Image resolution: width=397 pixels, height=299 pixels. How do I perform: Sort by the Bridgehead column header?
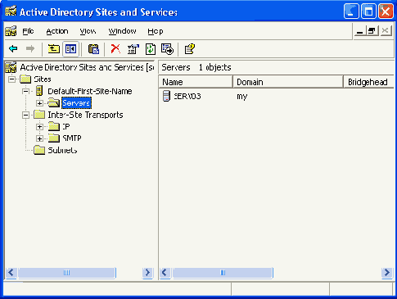coord(368,82)
